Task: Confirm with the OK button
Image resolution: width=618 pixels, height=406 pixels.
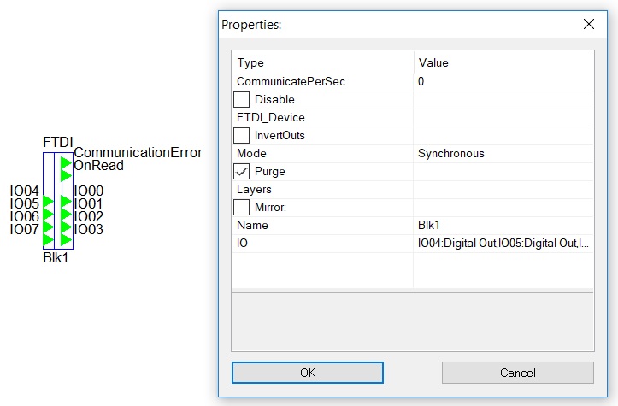Action: (x=308, y=373)
